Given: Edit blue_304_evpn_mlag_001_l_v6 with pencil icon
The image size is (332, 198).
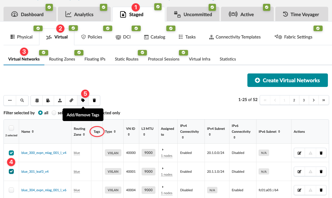Looking at the screenshot, I should [x=299, y=190].
